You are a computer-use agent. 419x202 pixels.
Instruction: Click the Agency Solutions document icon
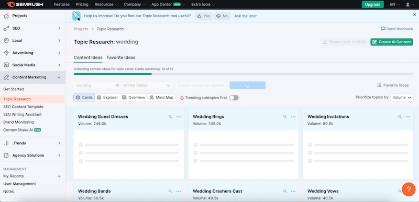pos(6,156)
